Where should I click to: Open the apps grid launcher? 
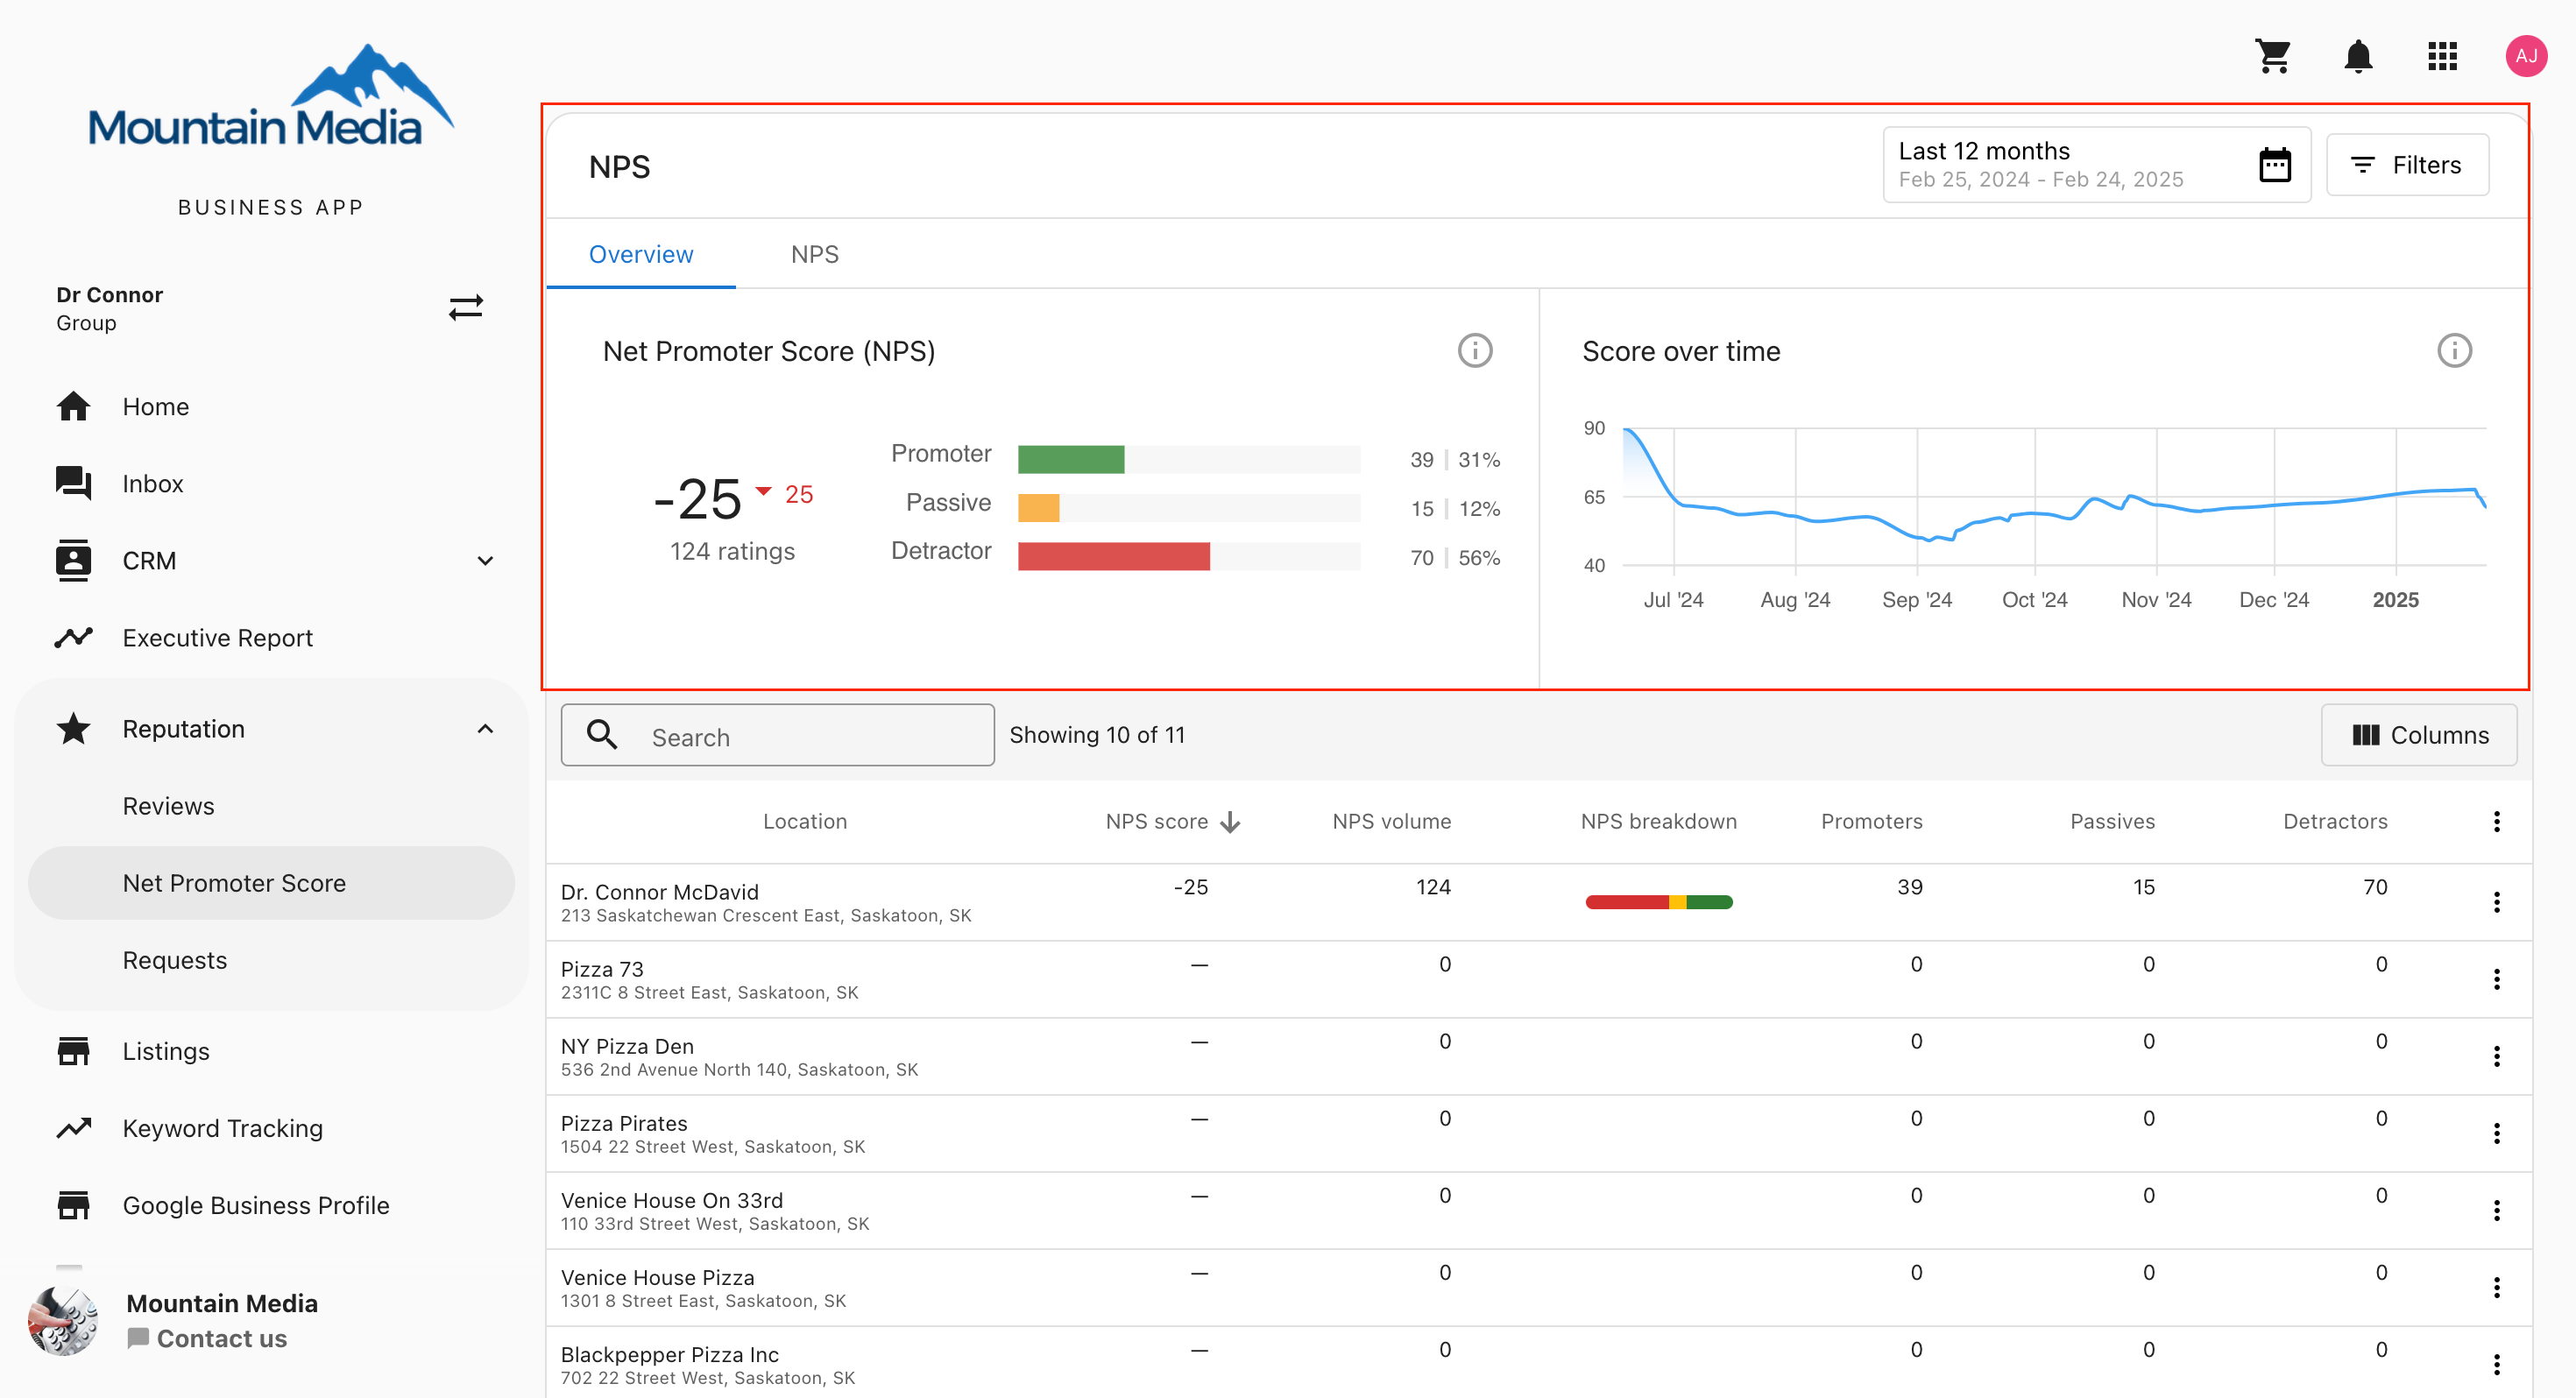pos(2442,56)
